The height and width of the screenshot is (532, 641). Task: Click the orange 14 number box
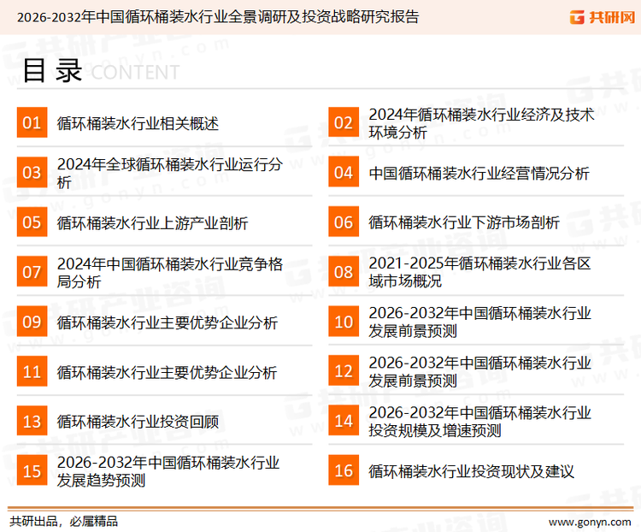344,420
